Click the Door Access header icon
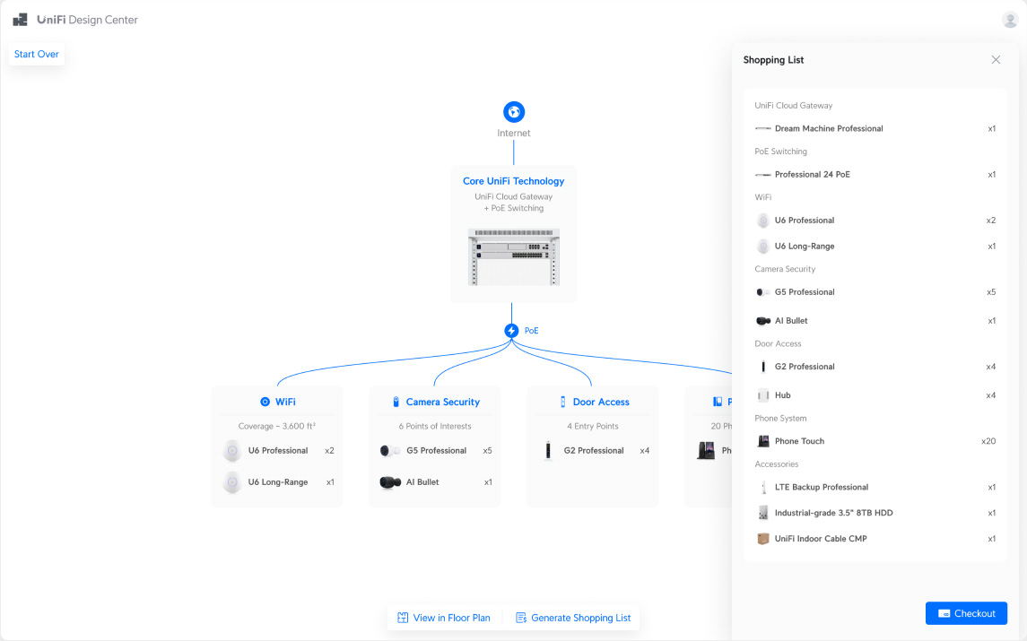1027x641 pixels. pos(562,402)
